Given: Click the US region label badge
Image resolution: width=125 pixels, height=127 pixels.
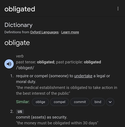Looking at the screenshot, I should click(x=20, y=112).
